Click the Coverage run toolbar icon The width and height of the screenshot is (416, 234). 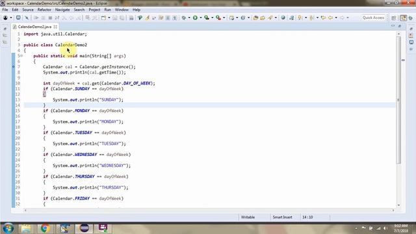[207, 18]
